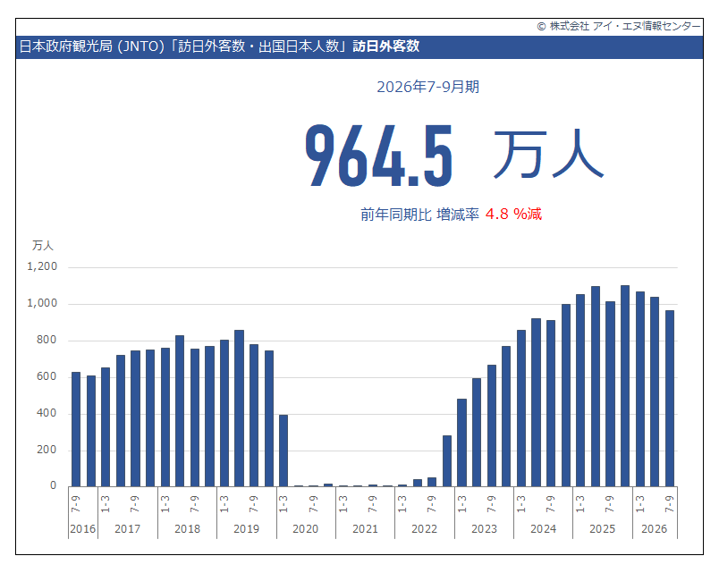The image size is (719, 573).
Task: Click the y-axis label 1,200
Action: [42, 266]
